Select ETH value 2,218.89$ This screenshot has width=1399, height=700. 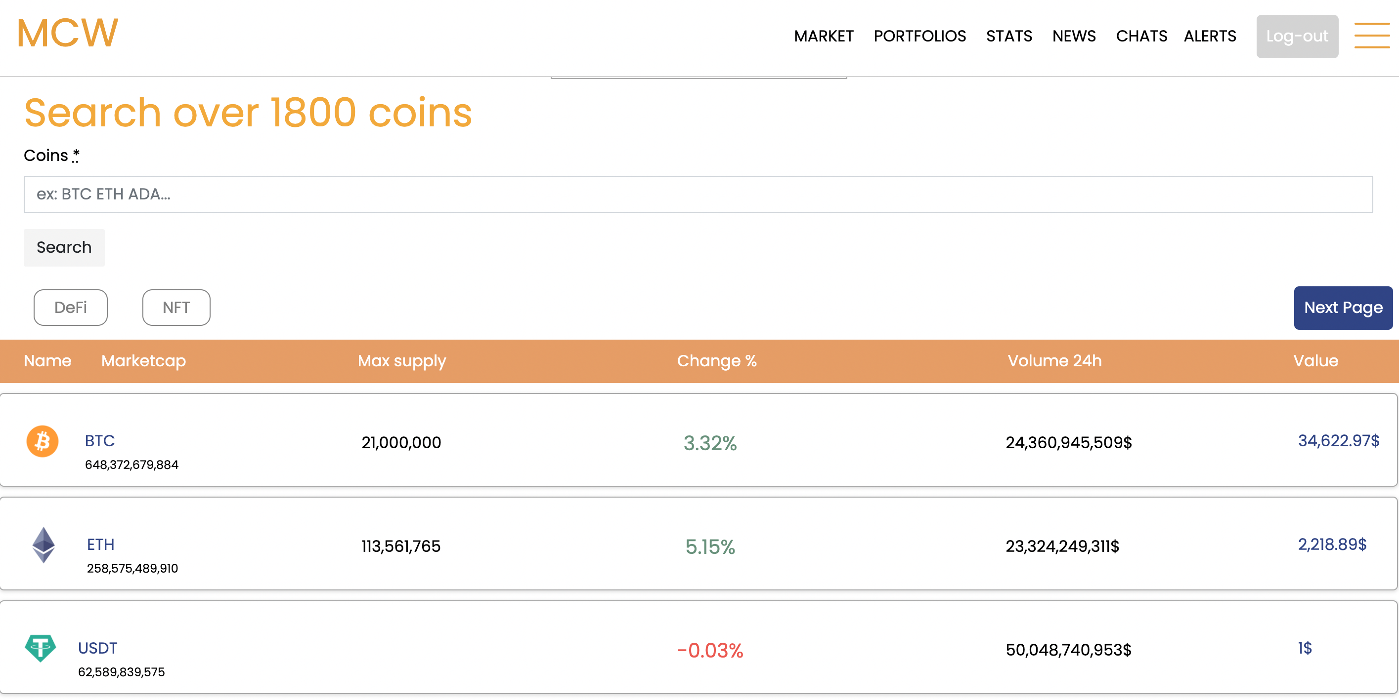point(1332,544)
